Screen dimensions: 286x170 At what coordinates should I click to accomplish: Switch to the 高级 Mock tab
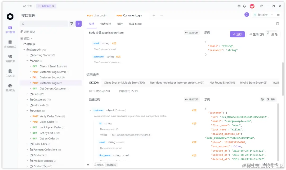(x=135, y=24)
